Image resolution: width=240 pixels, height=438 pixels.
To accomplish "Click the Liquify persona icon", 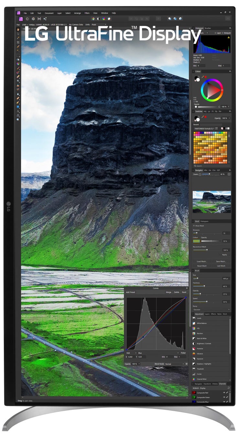I will (x=27, y=19).
